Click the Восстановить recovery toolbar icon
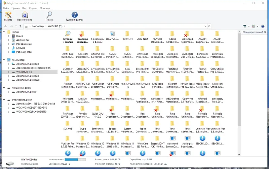269x169 pixels. click(25, 16)
